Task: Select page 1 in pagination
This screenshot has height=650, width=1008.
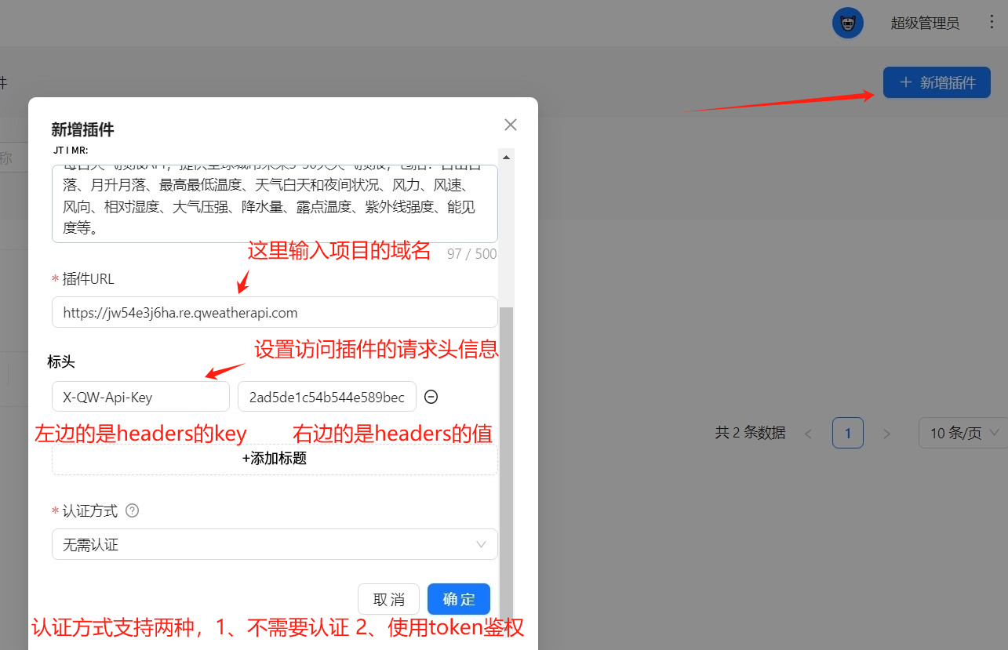Action: point(848,433)
